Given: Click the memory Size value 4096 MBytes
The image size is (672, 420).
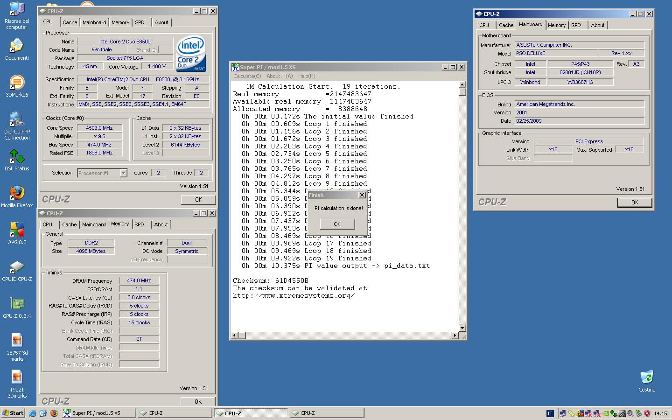Looking at the screenshot, I should [91, 251].
